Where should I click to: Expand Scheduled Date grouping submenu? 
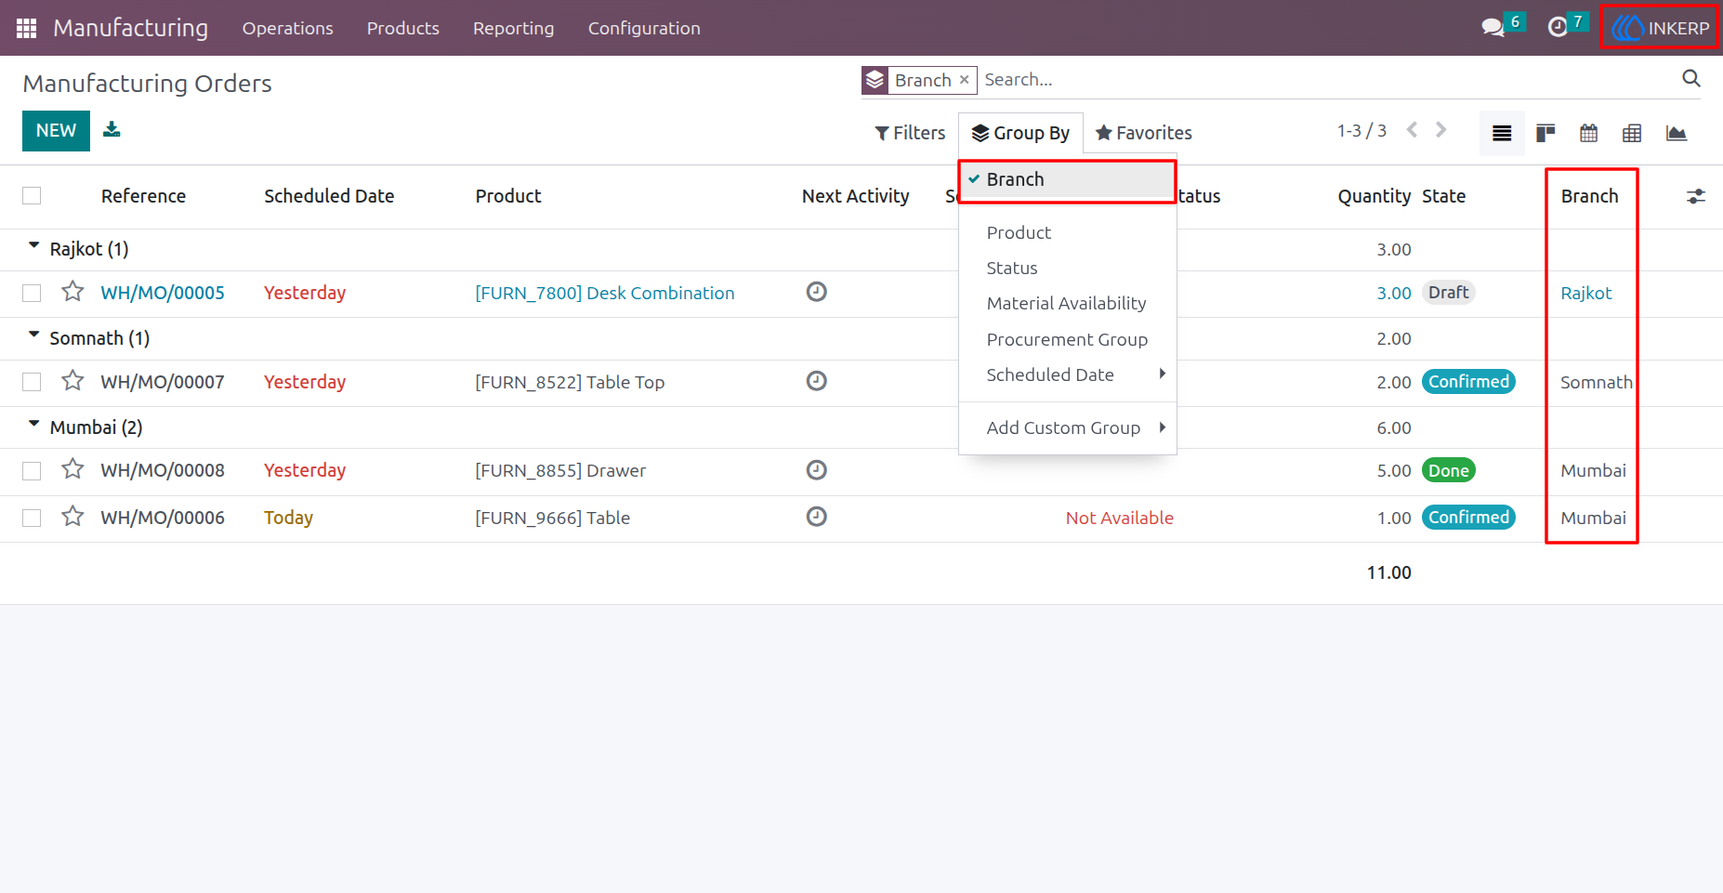(1067, 374)
